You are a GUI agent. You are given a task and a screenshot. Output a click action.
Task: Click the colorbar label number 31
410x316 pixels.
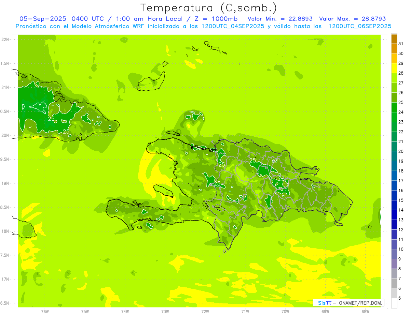[x=401, y=44]
